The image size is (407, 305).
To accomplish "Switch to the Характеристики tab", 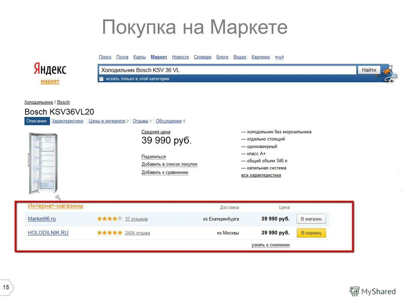I will pos(67,121).
